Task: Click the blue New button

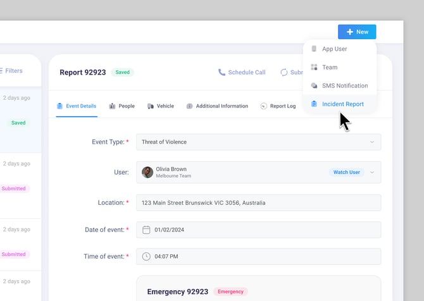Action: click(x=357, y=32)
